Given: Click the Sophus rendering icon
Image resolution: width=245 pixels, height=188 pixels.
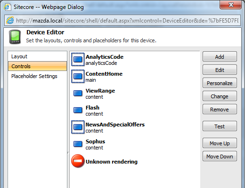Looking at the screenshot, I should click(x=78, y=144).
